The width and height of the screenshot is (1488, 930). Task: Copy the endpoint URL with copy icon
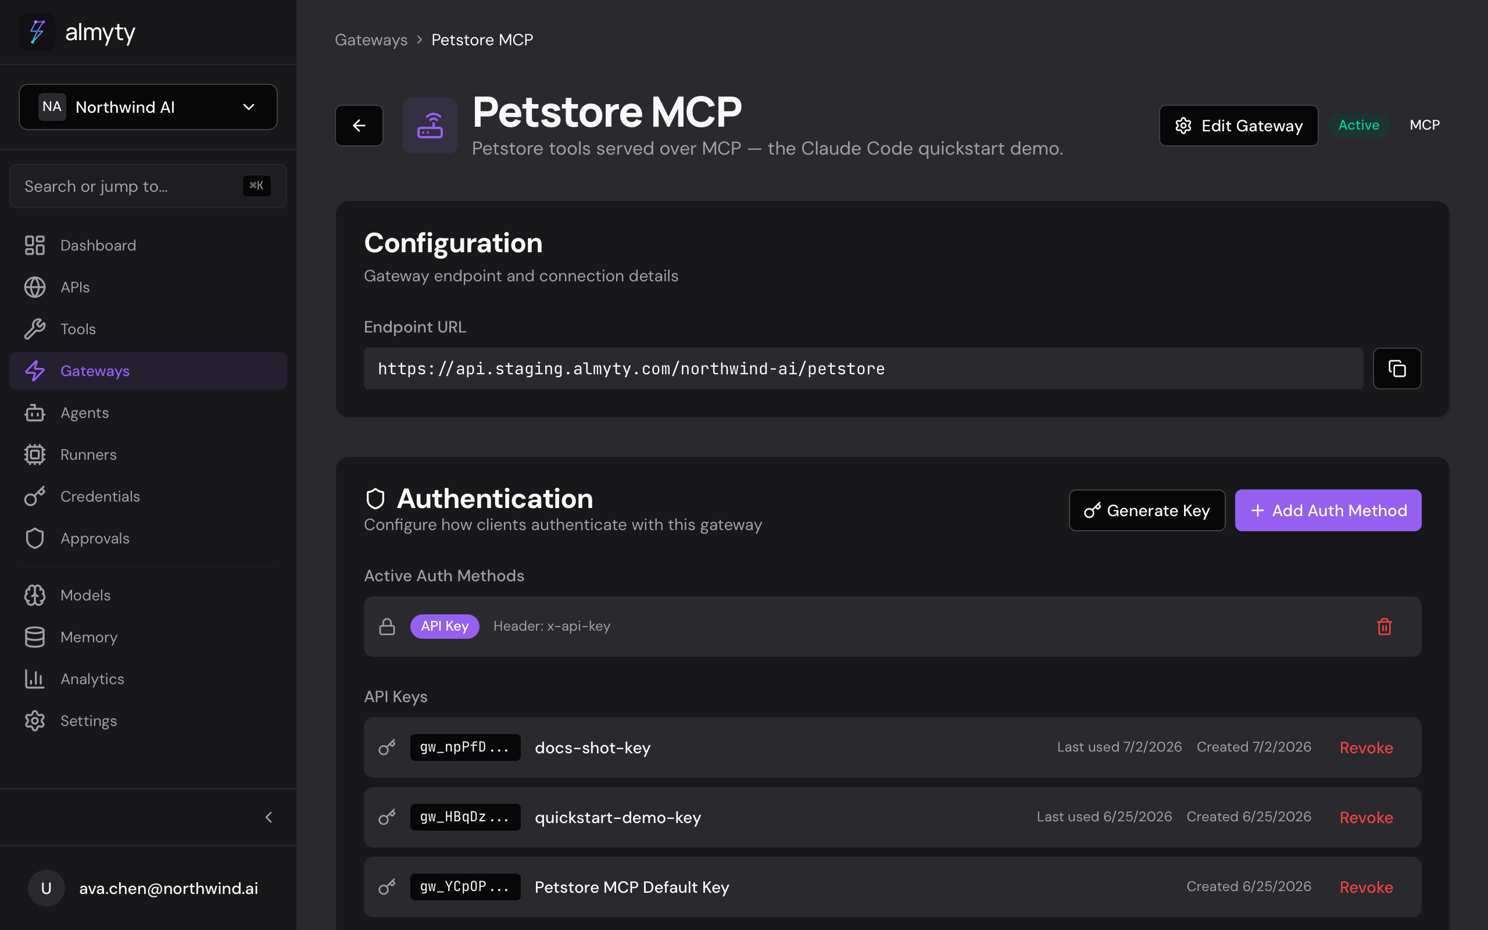point(1397,369)
